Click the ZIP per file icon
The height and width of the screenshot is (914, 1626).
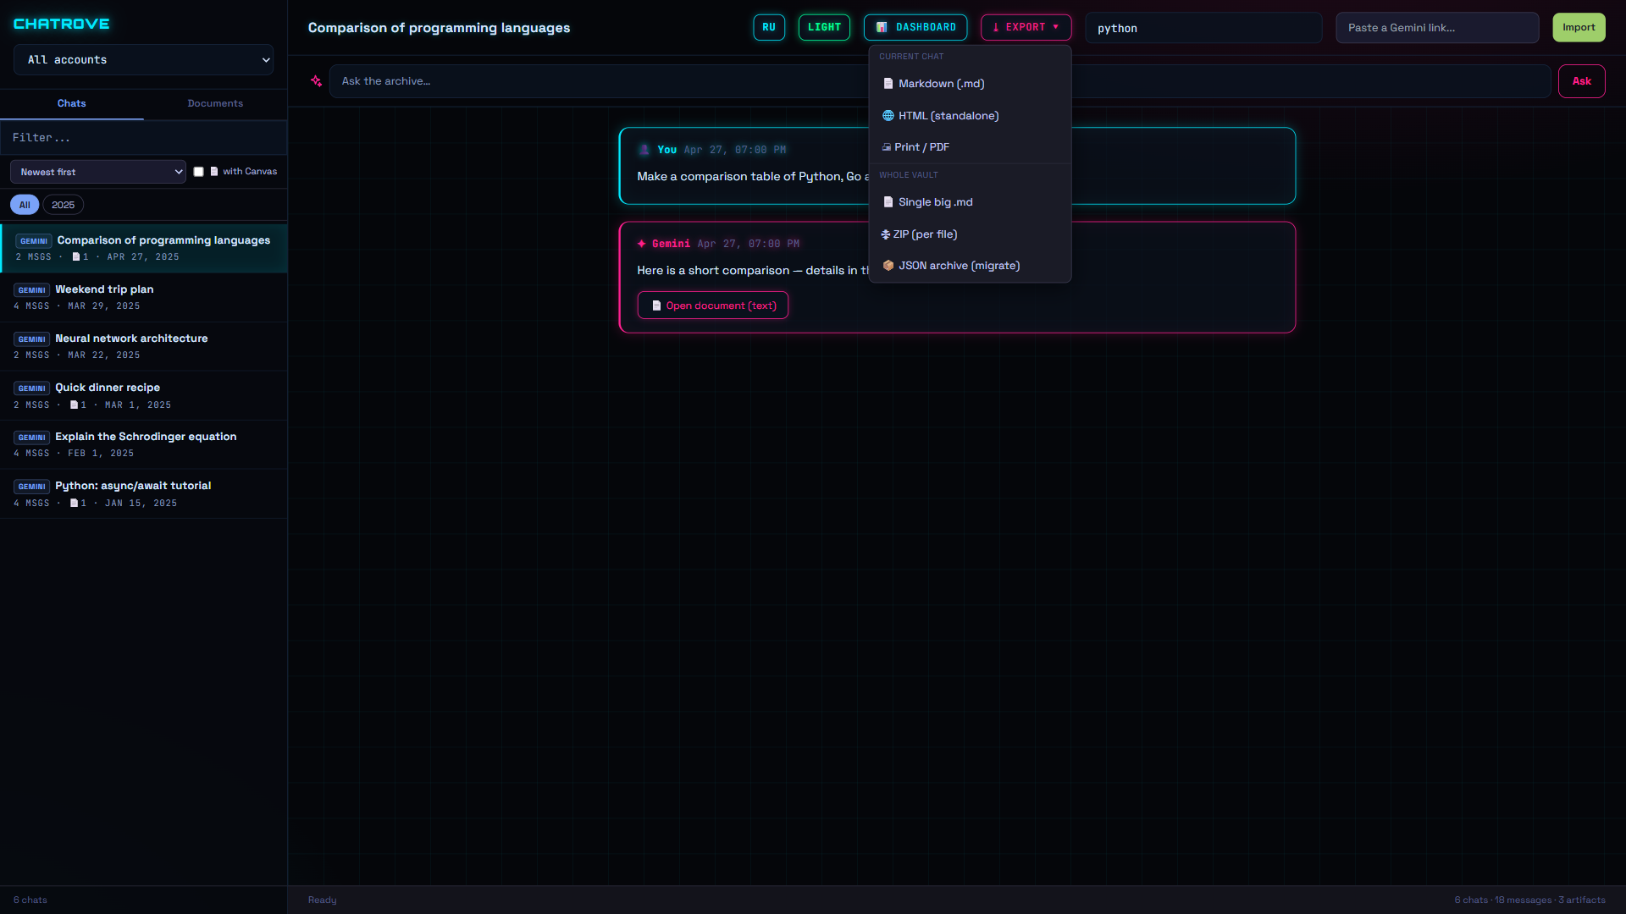[x=886, y=234]
